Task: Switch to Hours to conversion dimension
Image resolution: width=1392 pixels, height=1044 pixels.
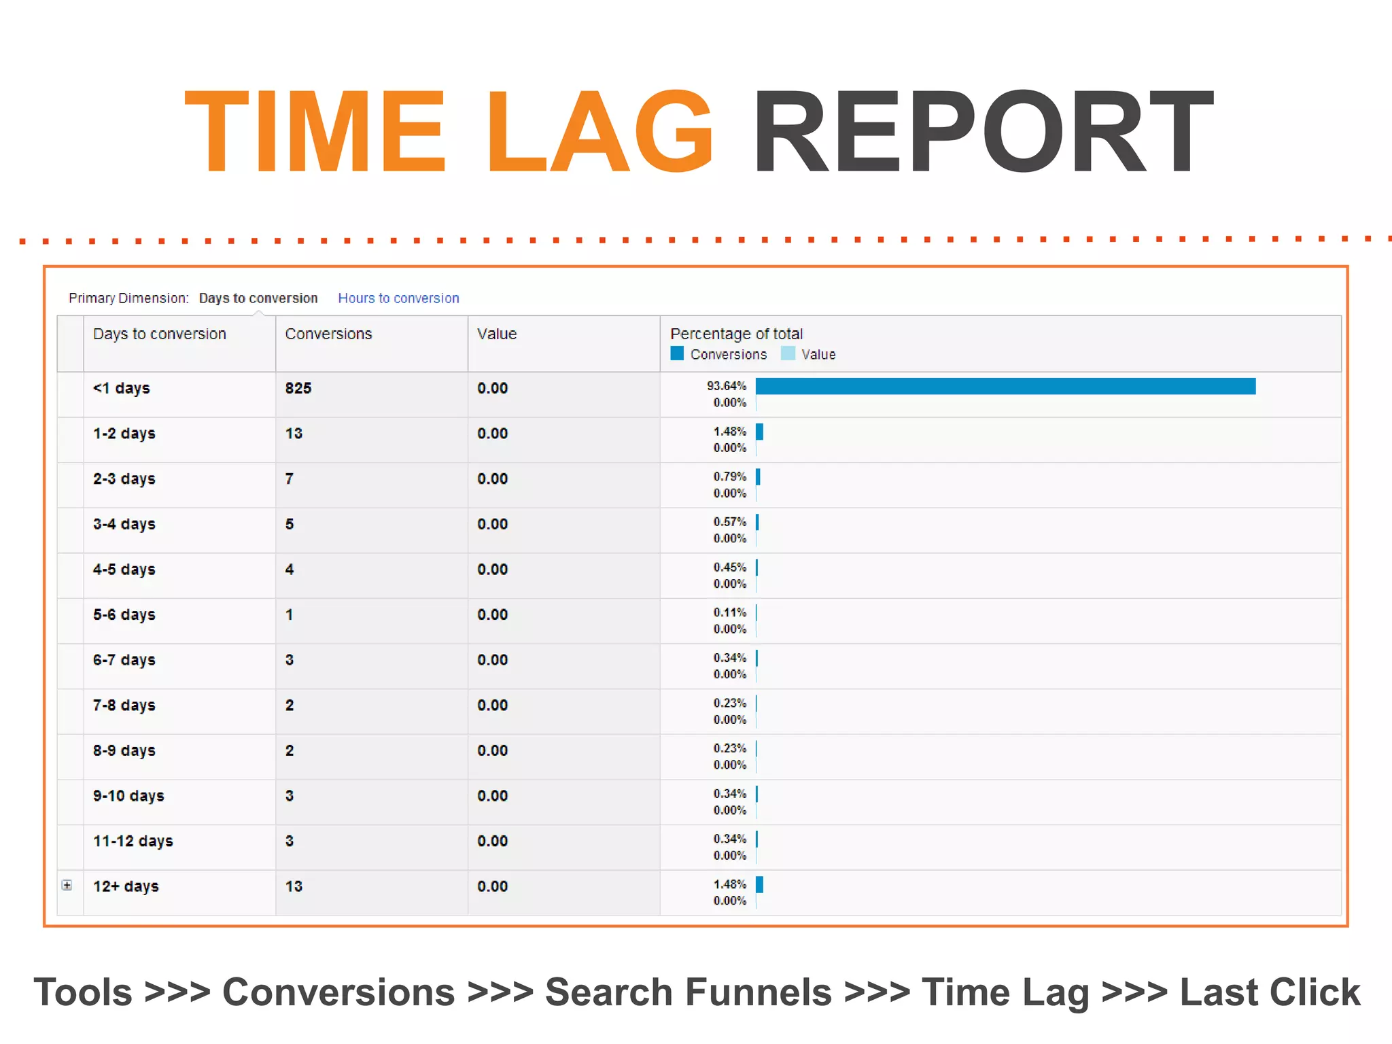Action: pyautogui.click(x=398, y=298)
